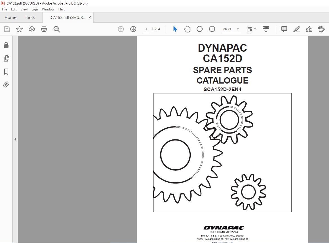Screen dimensions: 329x243
Task: Click the 66.7% zoom value field
Action: click(228, 29)
